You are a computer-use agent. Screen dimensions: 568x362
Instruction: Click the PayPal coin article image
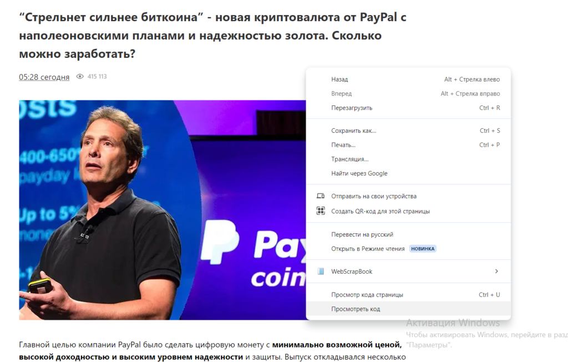[x=163, y=210]
